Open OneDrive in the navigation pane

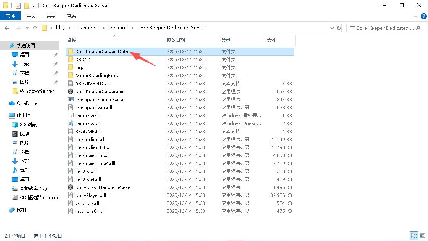pyautogui.click(x=27, y=103)
